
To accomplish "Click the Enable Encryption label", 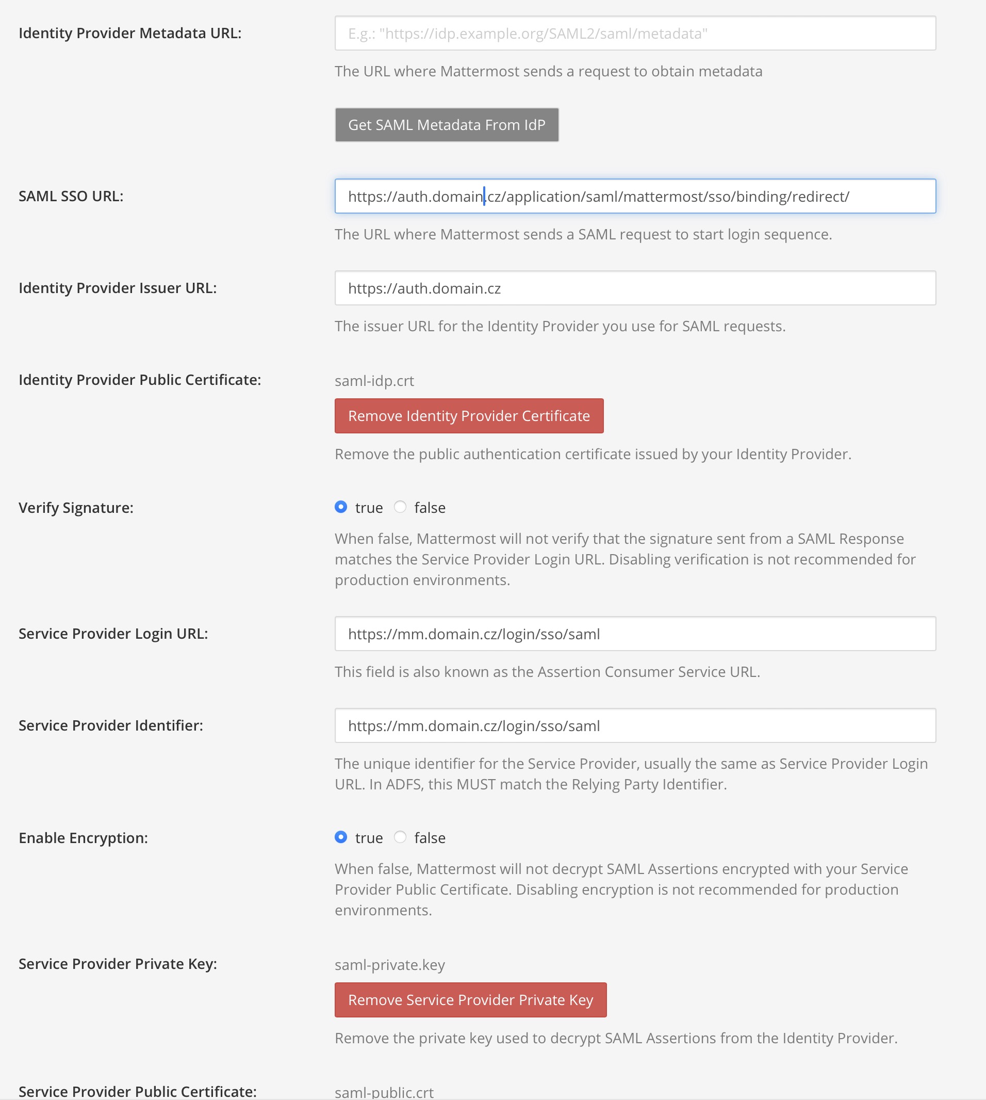I will pos(84,837).
